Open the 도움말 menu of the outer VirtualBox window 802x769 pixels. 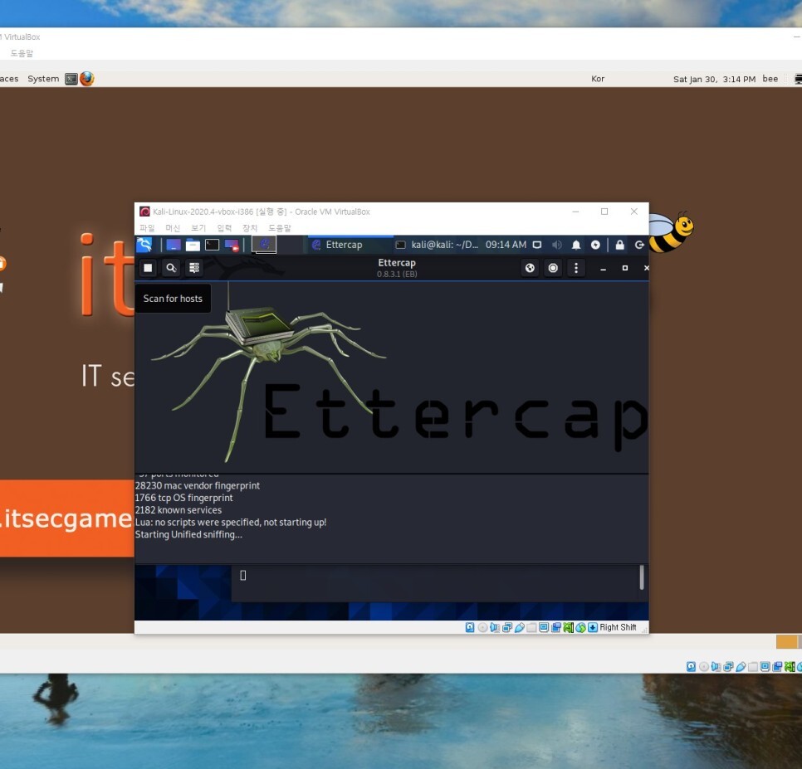click(22, 53)
